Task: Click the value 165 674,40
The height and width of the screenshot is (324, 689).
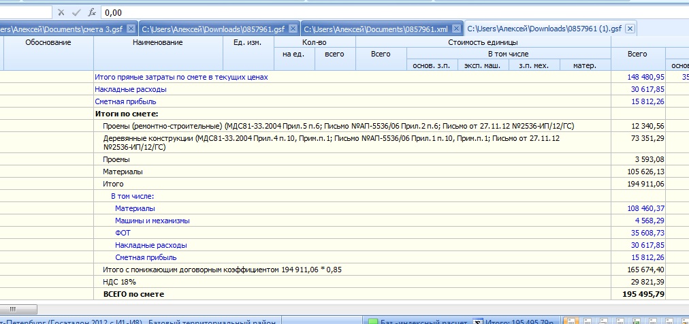Action: point(646,270)
